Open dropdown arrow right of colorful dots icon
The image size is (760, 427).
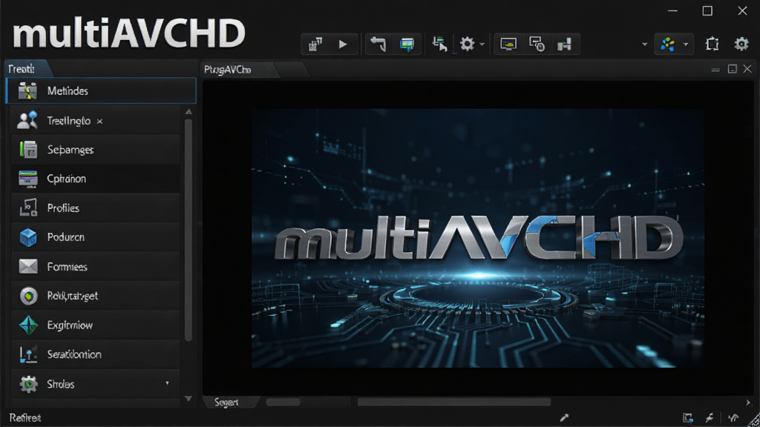click(x=686, y=44)
